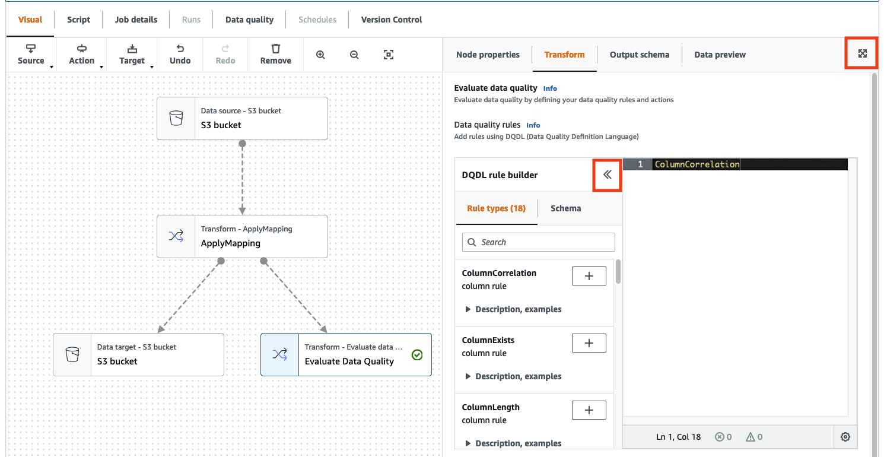Expand the properties panel to full screen

pos(862,53)
